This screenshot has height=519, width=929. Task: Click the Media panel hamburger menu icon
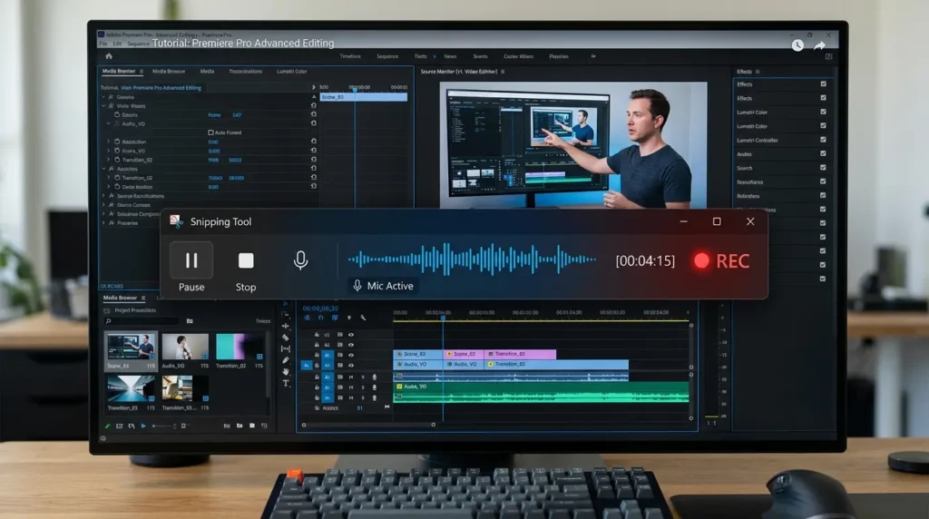click(x=141, y=71)
